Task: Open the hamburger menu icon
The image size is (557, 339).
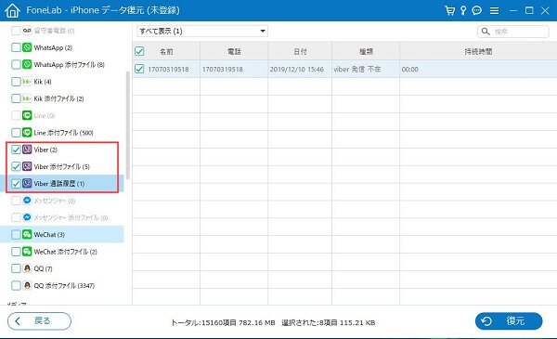Action: click(x=494, y=10)
